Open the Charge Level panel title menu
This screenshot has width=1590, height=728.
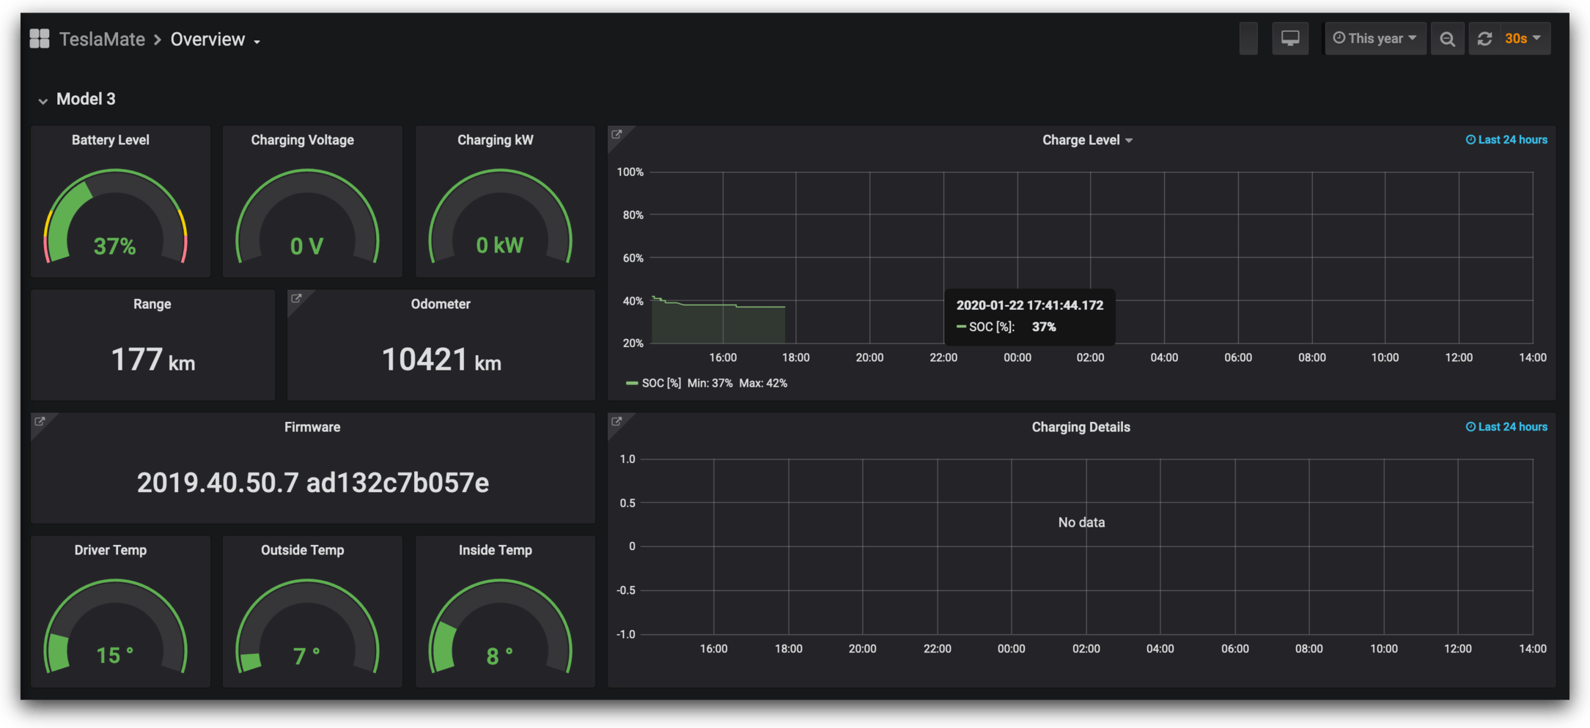point(1086,140)
